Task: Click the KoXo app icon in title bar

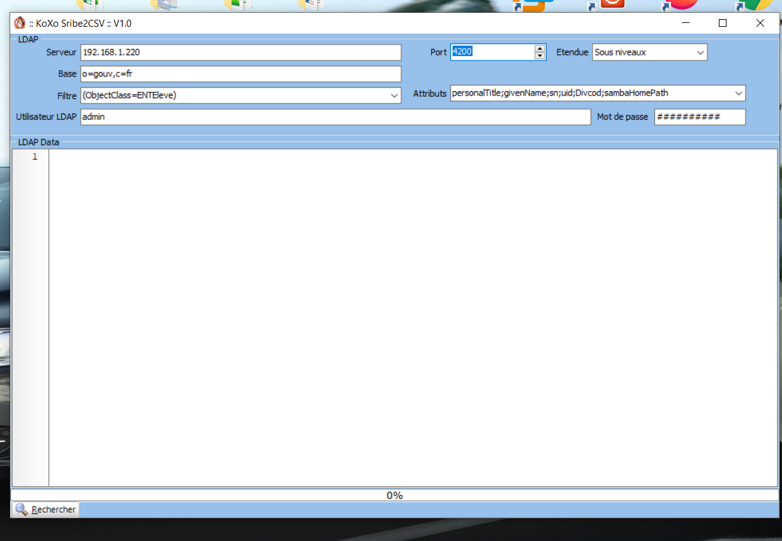Action: pos(20,23)
